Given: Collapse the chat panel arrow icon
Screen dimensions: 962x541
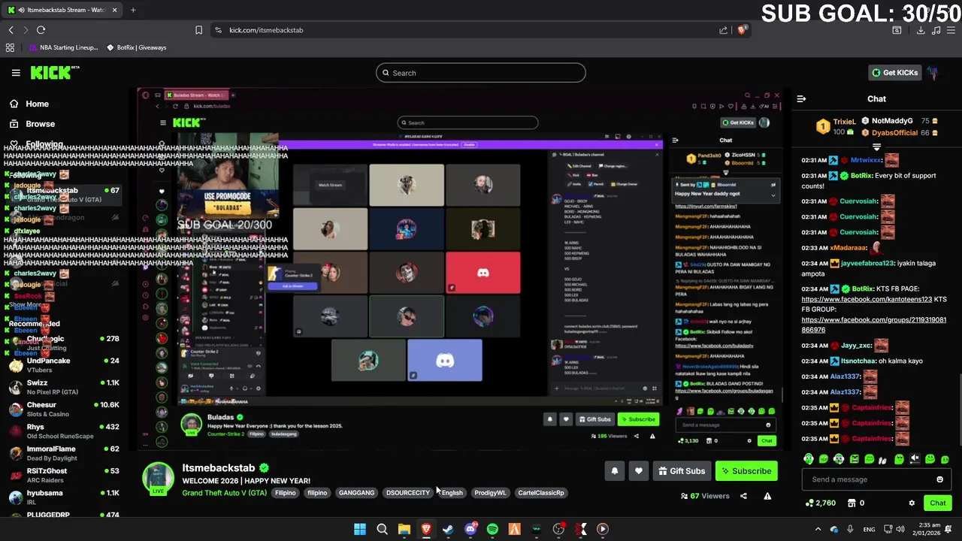Looking at the screenshot, I should tap(801, 98).
